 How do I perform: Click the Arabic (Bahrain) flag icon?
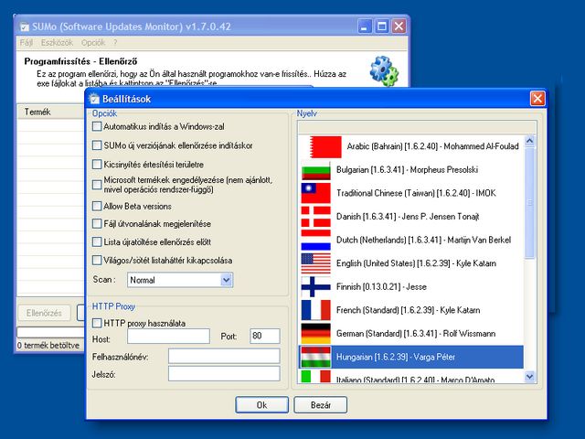point(325,146)
